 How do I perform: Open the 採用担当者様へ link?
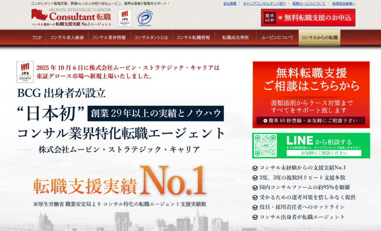pyautogui.click(x=343, y=4)
